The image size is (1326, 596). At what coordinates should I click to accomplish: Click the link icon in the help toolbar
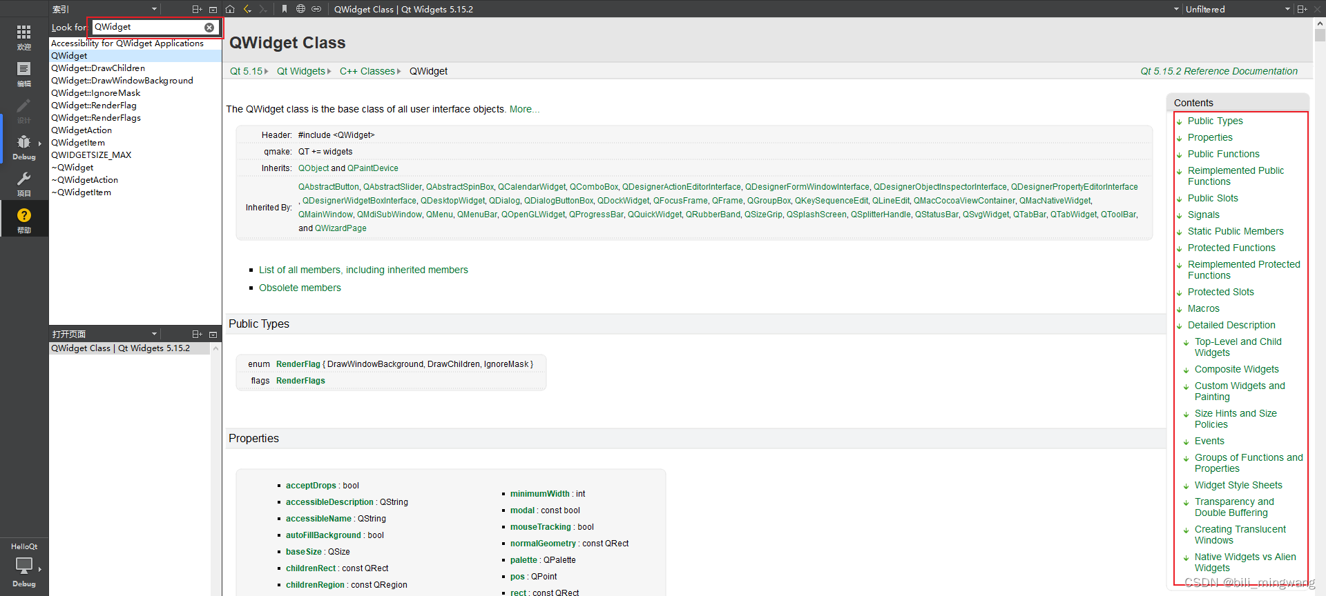(316, 9)
